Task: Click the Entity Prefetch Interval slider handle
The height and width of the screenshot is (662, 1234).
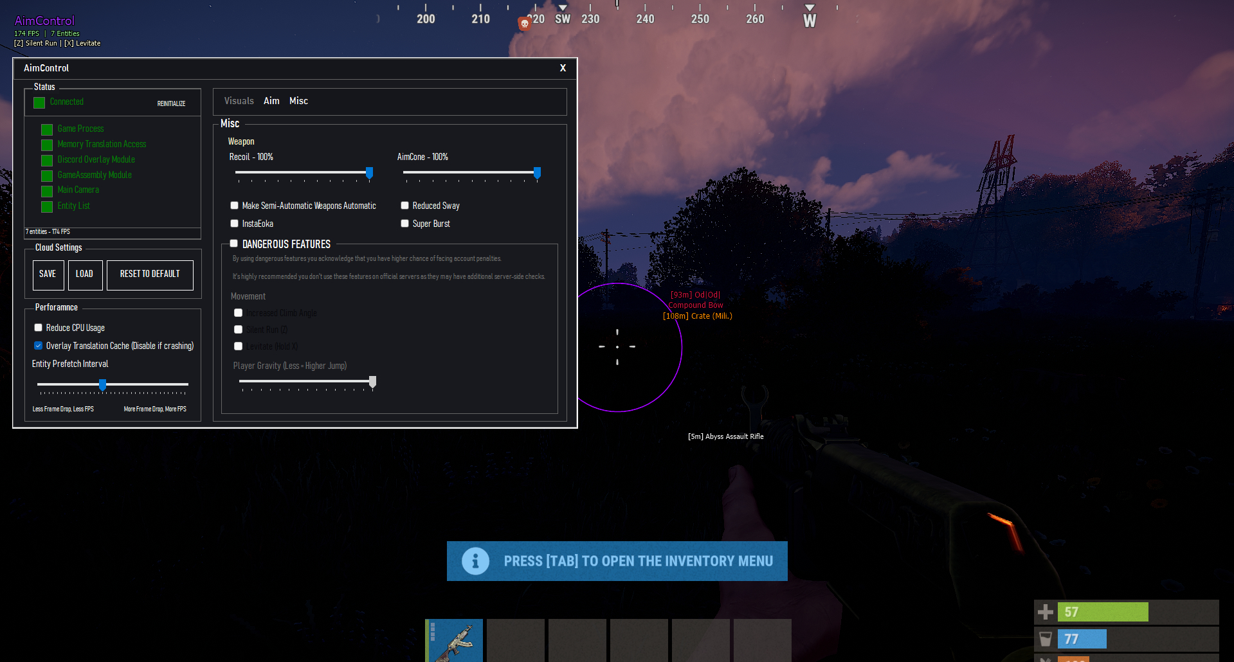Action: [x=102, y=385]
